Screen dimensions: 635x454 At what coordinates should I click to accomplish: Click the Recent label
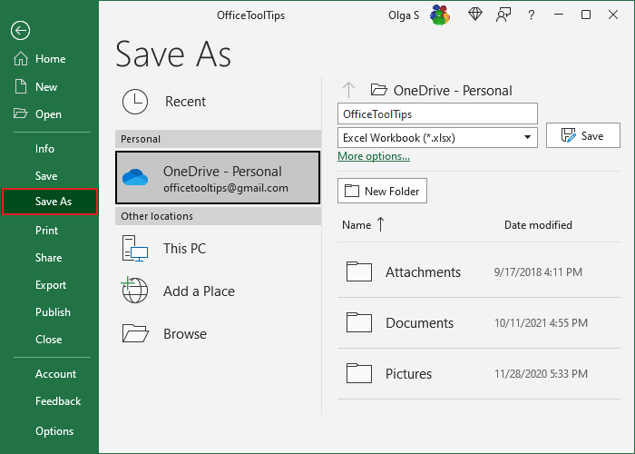(x=185, y=102)
